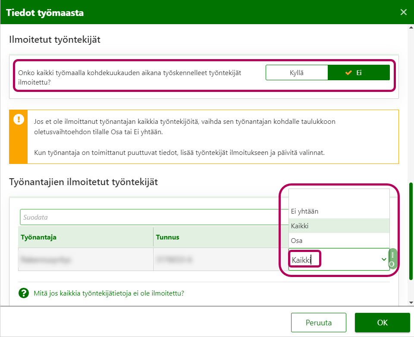Click the green question mark help icon

coord(23,293)
